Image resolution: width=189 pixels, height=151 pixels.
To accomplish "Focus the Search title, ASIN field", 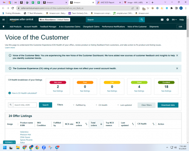I will click(25, 105).
